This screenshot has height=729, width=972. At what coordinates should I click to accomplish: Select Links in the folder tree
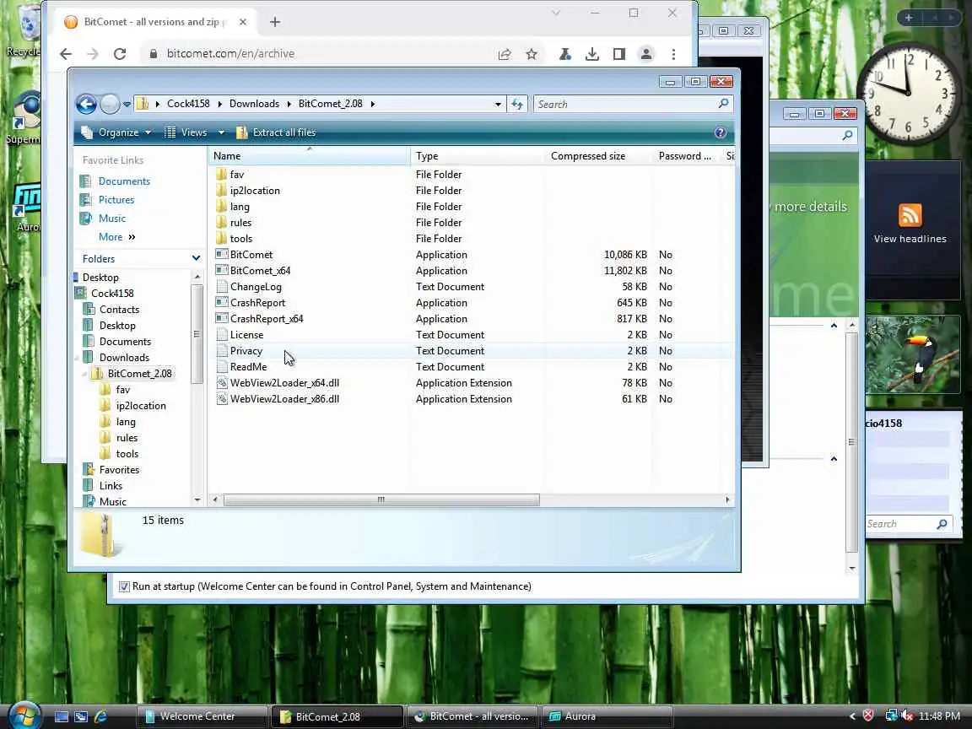[111, 486]
